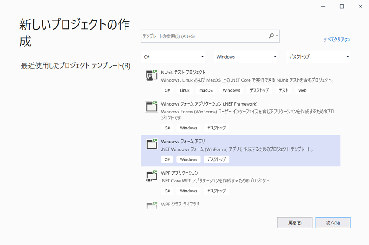Open the C# language filter dropdown
Viewport: 369px width, 245px height.
click(x=174, y=57)
